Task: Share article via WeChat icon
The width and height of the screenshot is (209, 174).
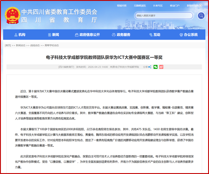Action: (x=155, y=67)
